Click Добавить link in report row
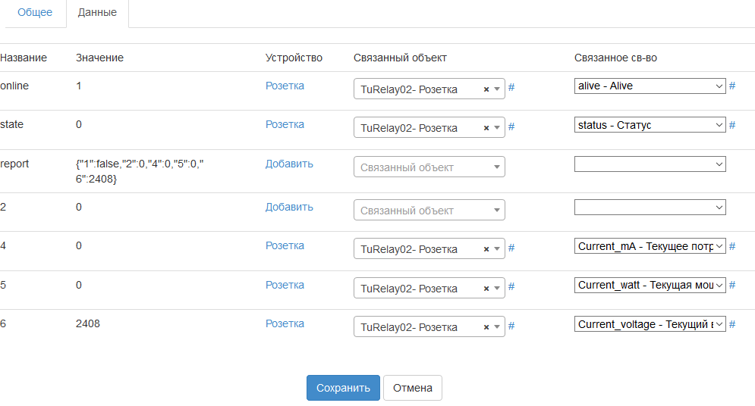Image resolution: width=755 pixels, height=406 pixels. [289, 164]
